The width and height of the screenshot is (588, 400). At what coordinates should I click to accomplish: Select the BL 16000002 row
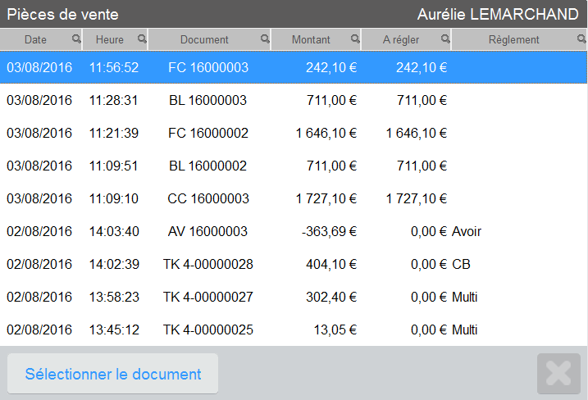(294, 166)
